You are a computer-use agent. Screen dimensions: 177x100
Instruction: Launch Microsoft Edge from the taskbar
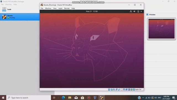pos(63,97)
